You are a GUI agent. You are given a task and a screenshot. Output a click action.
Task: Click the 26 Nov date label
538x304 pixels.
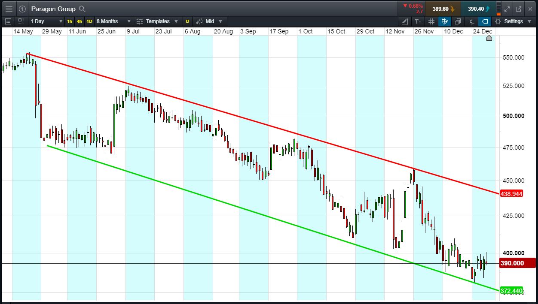tap(424, 31)
